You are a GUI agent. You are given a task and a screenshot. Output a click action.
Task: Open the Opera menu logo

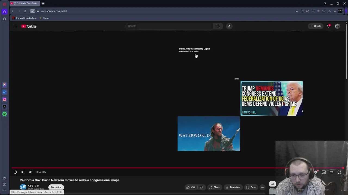point(4,4)
